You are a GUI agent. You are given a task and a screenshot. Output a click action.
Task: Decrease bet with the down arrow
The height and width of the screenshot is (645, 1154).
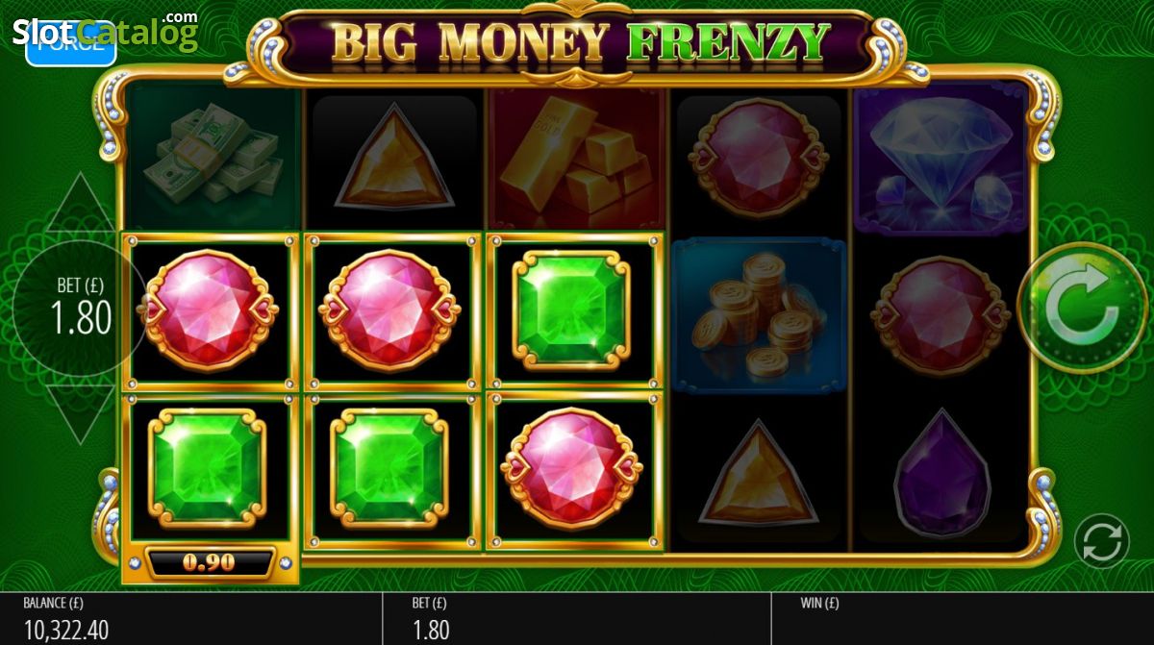[x=79, y=413]
